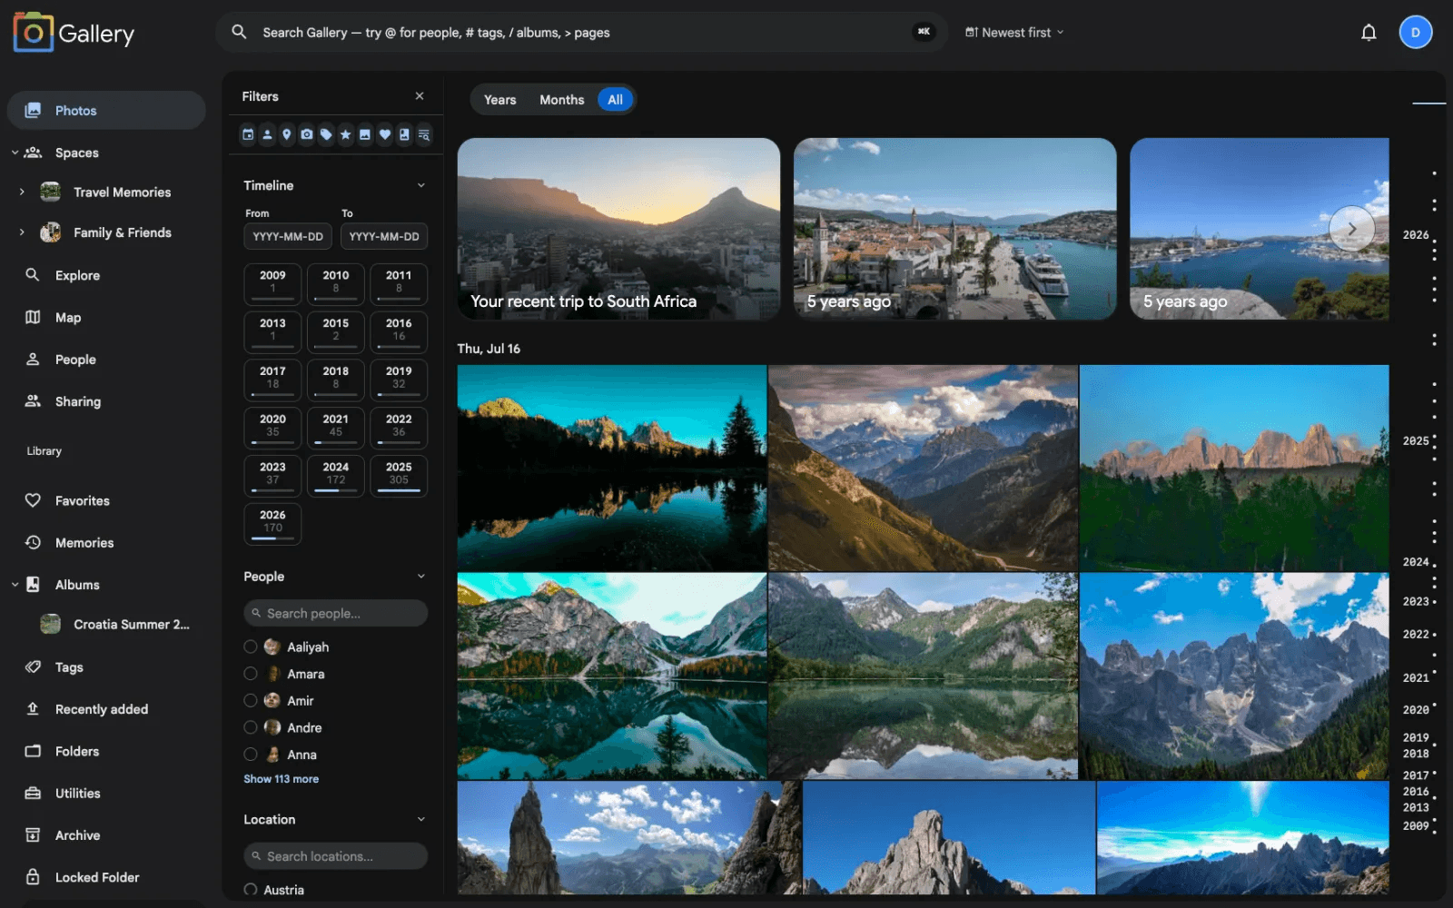Open the calendar date filter icon
The image size is (1453, 908).
coord(248,134)
